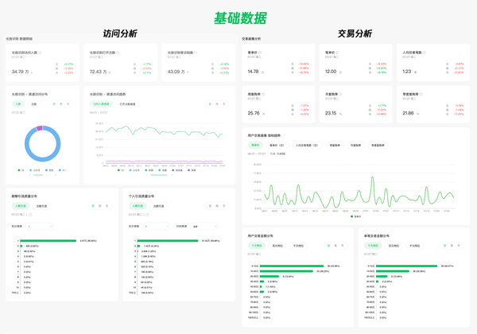Click info icon beside 长按识别打开次数 title

[118, 53]
